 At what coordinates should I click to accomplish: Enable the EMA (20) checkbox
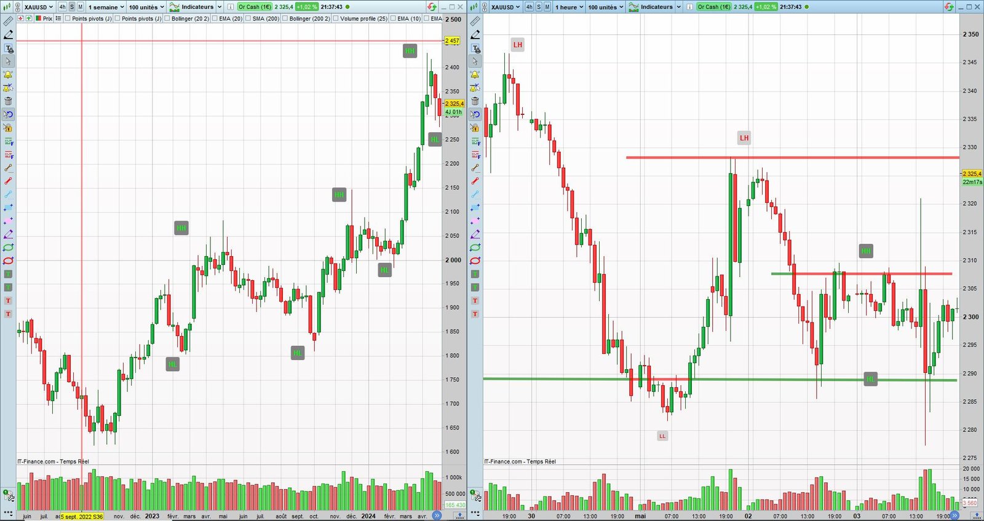[x=215, y=18]
